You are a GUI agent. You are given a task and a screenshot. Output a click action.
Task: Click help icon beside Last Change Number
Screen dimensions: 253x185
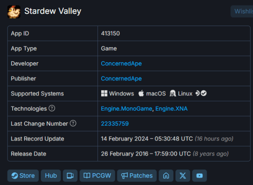[x=73, y=124]
